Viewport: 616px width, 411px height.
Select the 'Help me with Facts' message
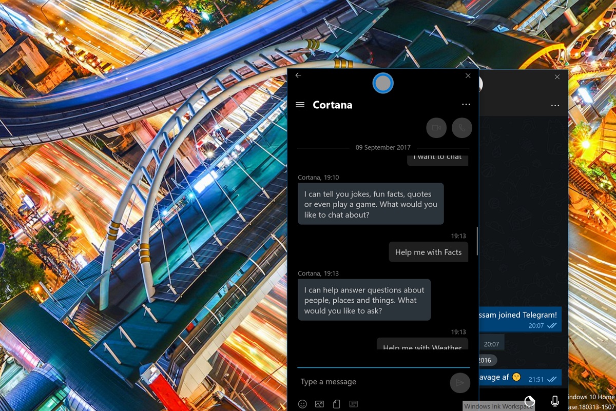coord(428,252)
